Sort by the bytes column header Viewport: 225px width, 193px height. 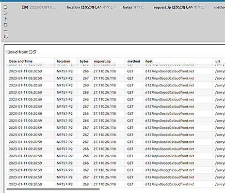(84, 61)
